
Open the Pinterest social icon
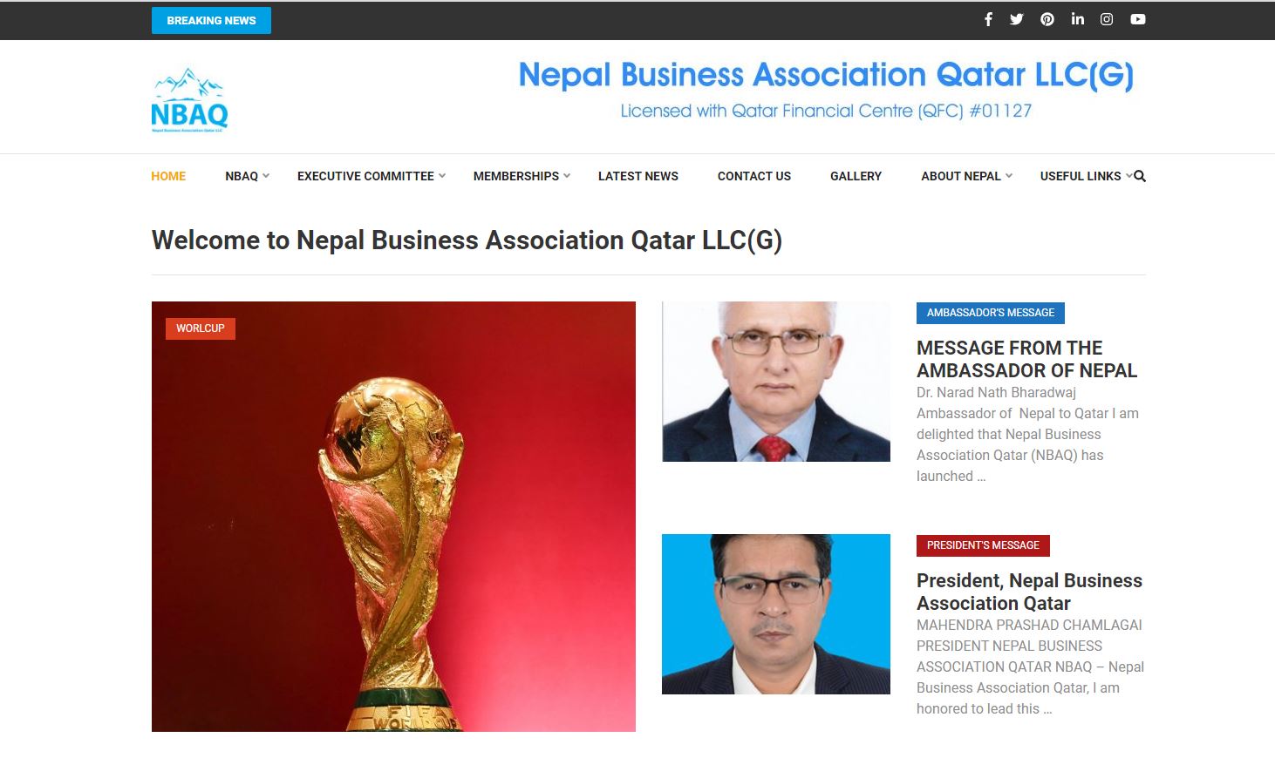tap(1047, 19)
